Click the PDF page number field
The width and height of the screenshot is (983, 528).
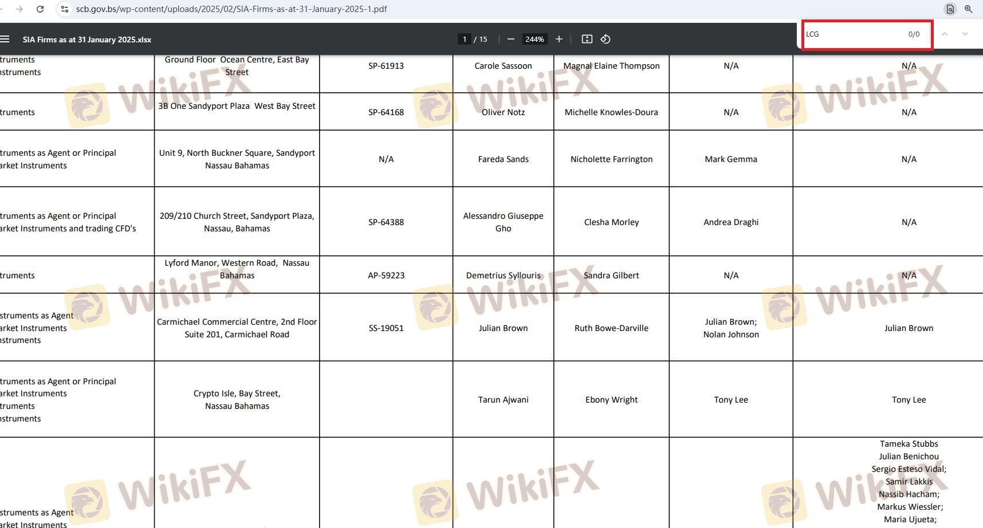[464, 40]
